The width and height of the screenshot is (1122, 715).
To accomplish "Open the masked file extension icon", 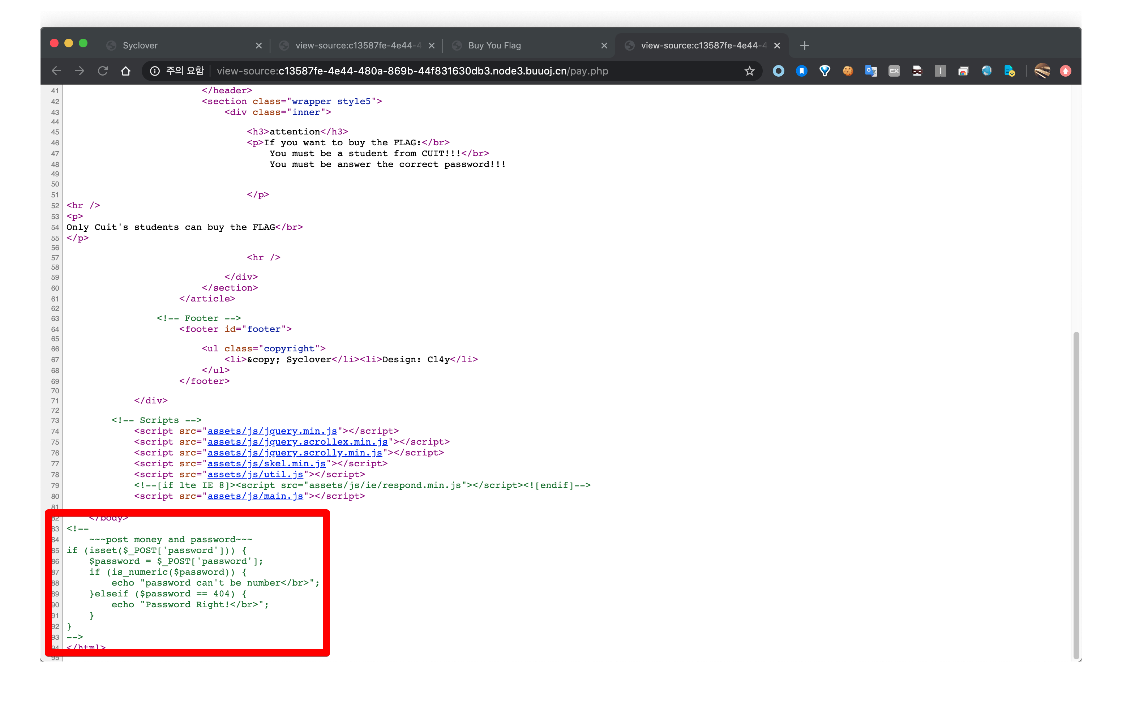I will (917, 71).
